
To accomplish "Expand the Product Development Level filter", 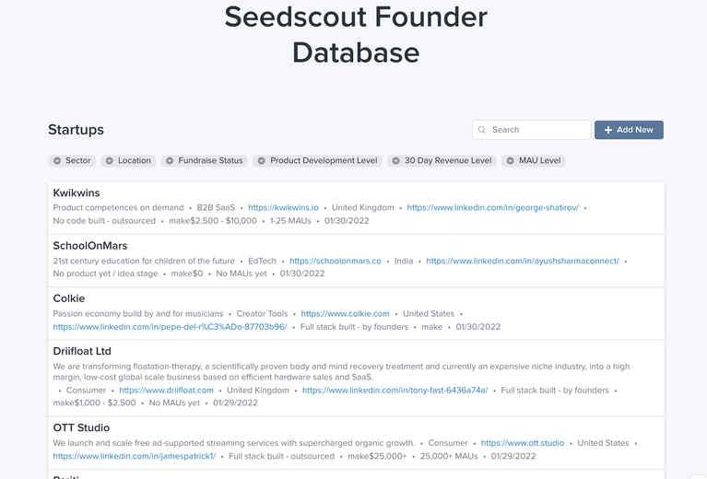I will coord(317,161).
